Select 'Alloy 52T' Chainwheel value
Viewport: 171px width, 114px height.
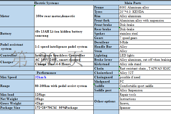(145, 73)
